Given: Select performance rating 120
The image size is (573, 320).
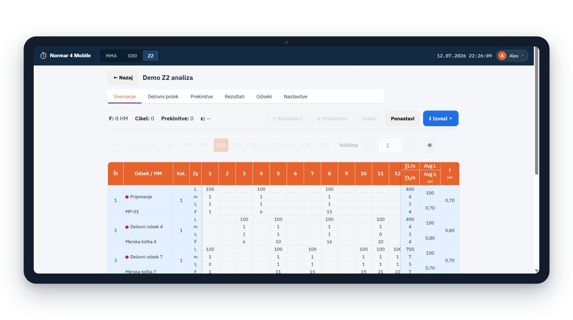Looking at the screenshot, I should [289, 145].
